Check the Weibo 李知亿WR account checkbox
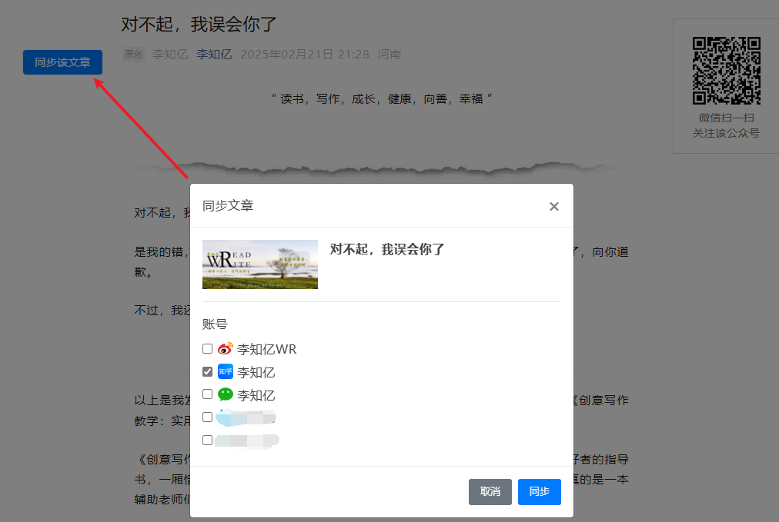 point(208,349)
